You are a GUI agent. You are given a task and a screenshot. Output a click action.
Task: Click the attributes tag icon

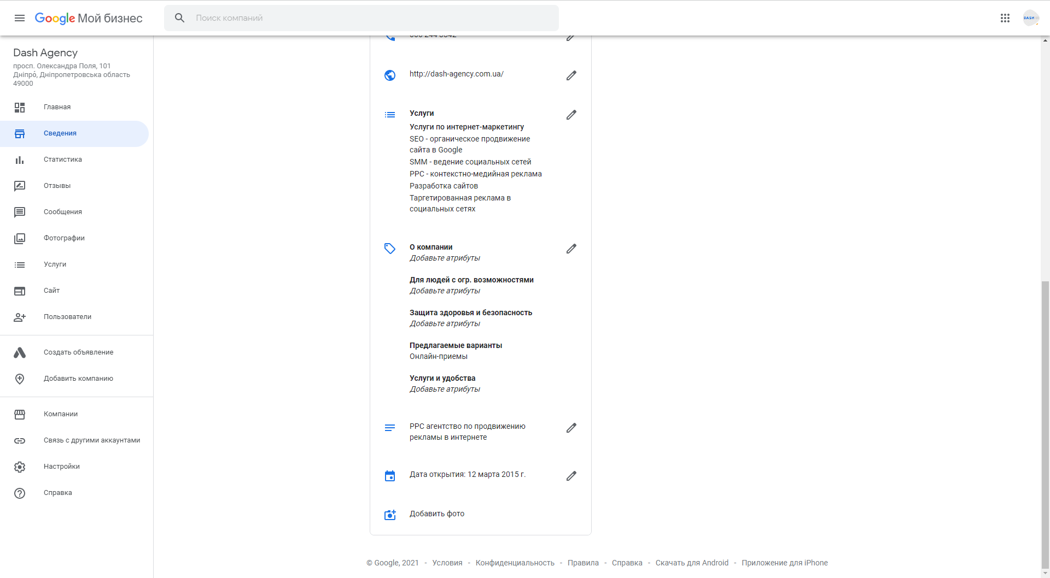(390, 249)
